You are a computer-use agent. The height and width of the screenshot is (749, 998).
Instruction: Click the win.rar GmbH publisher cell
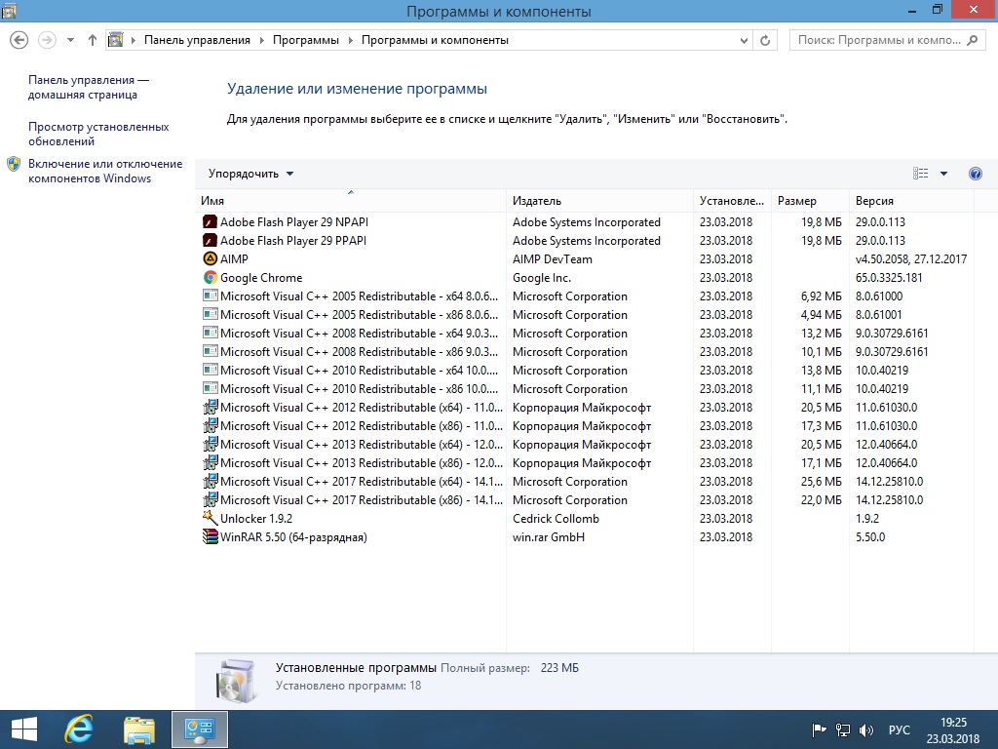[x=548, y=537]
